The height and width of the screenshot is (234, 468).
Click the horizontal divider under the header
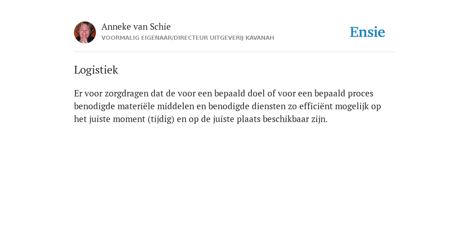[234, 52]
